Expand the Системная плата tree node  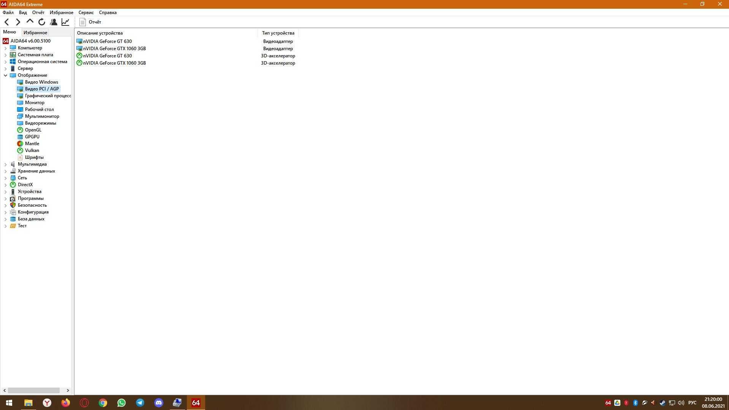click(5, 55)
